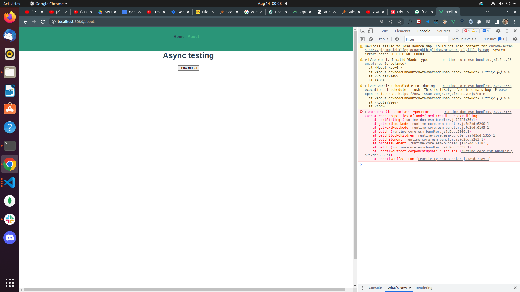The height and width of the screenshot is (292, 520).
Task: Open console settings gear icon
Action: click(x=515, y=39)
